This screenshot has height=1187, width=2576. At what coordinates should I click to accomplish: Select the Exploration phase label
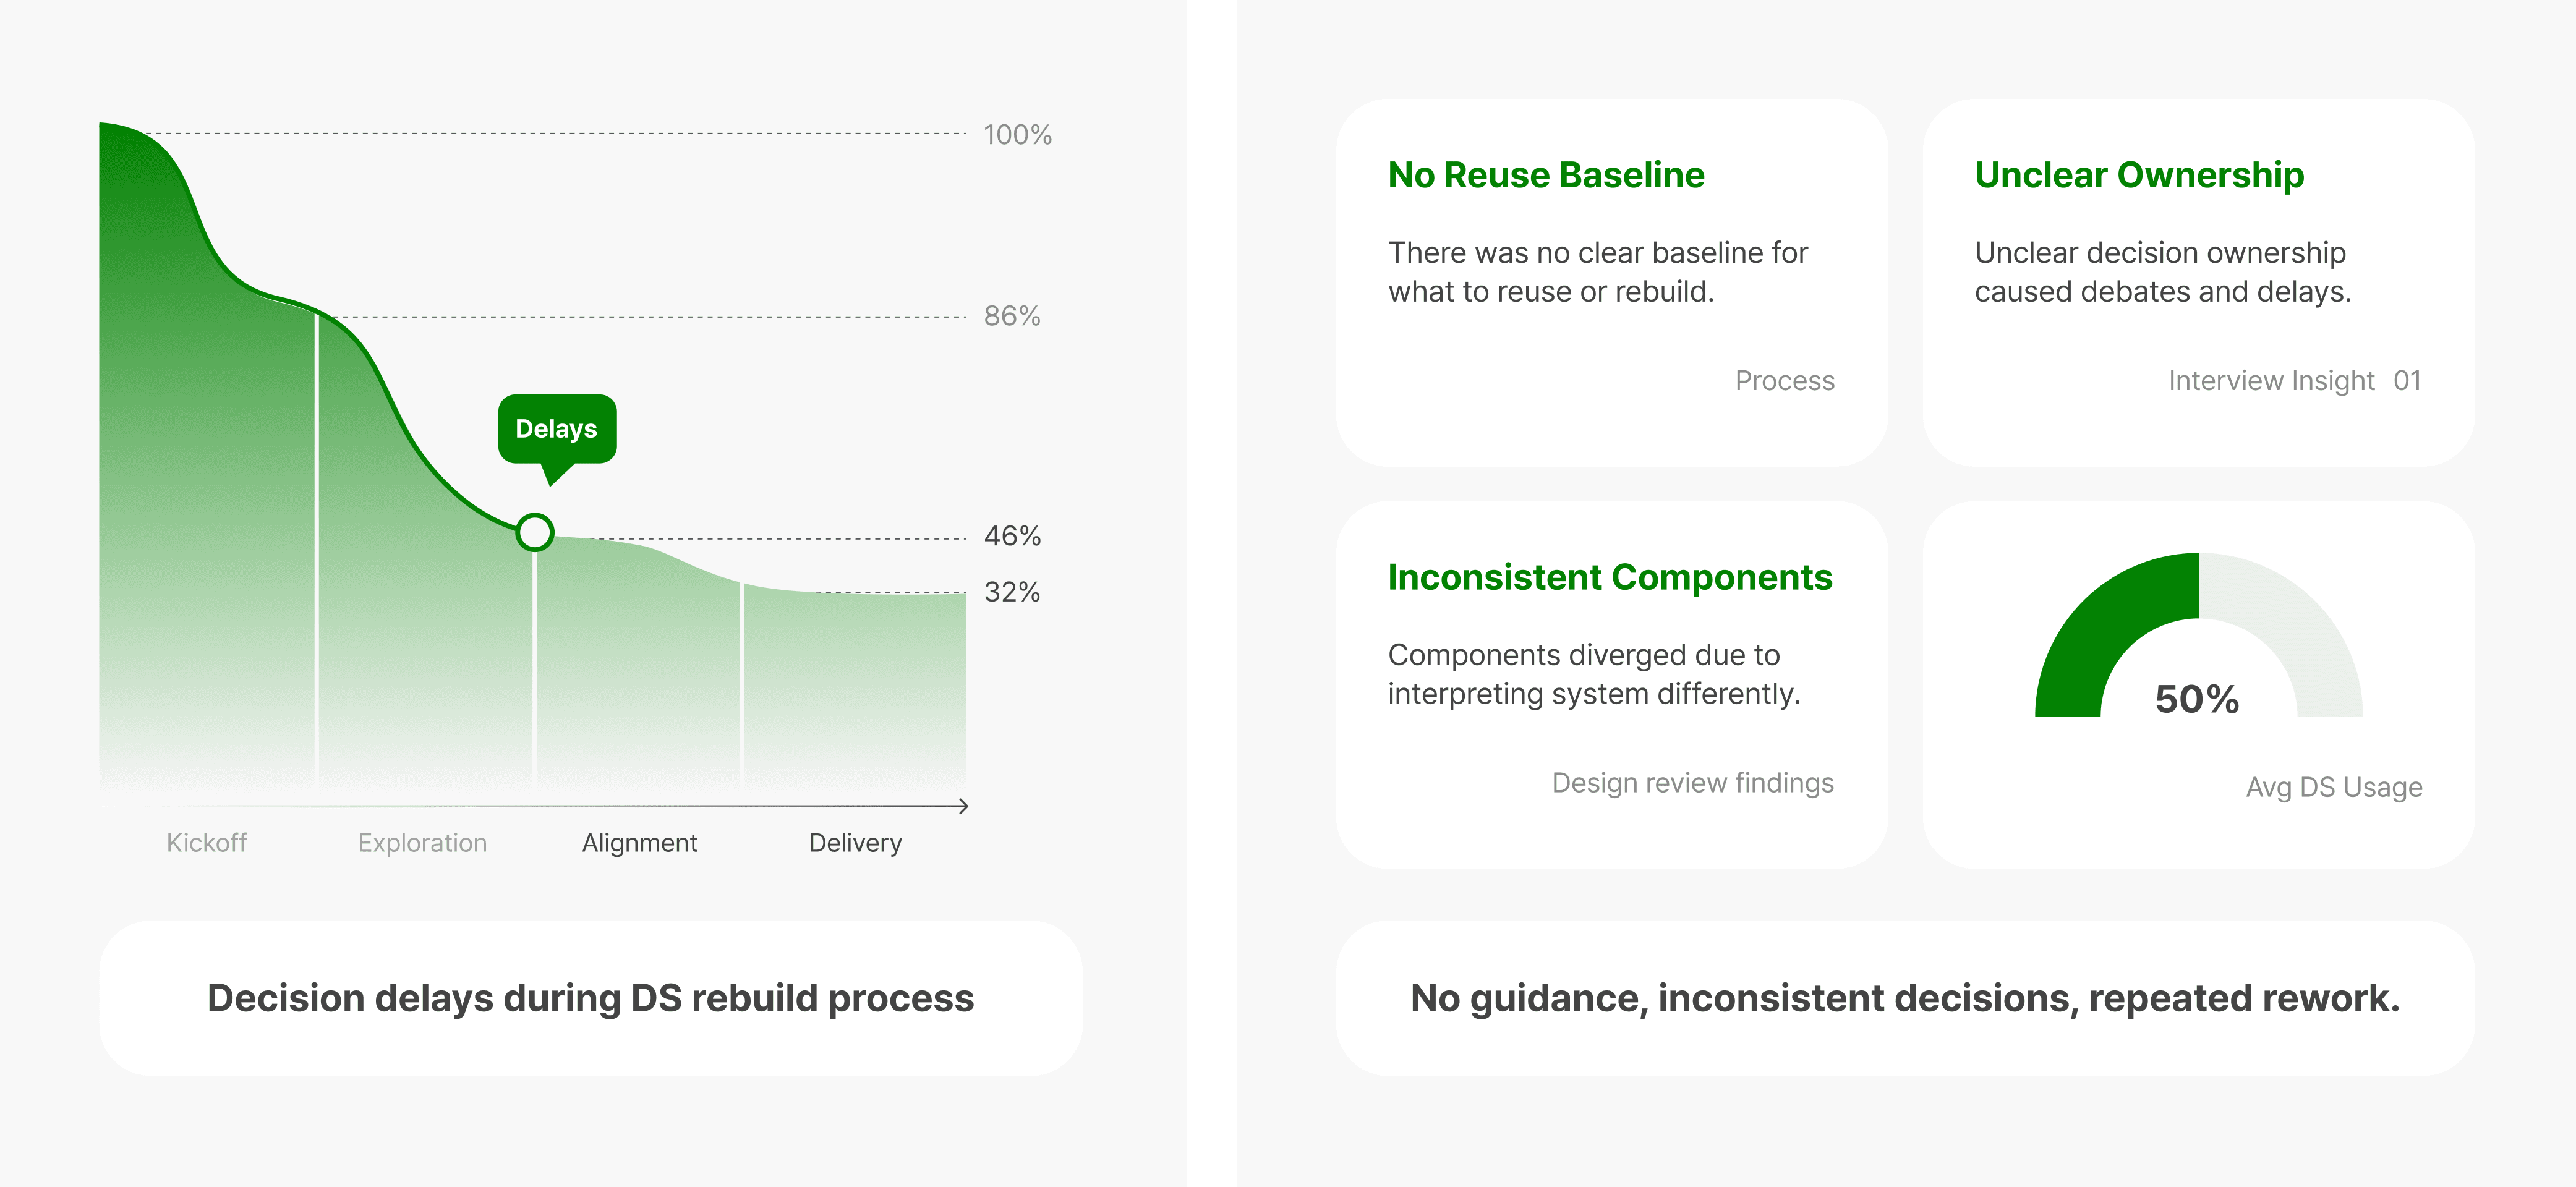[x=422, y=843]
